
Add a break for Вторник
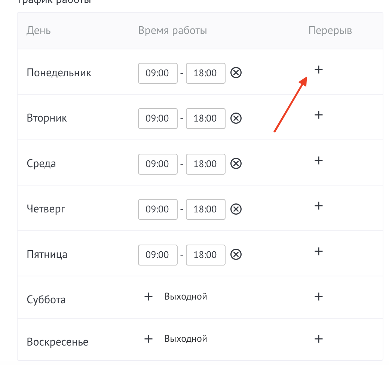318,115
